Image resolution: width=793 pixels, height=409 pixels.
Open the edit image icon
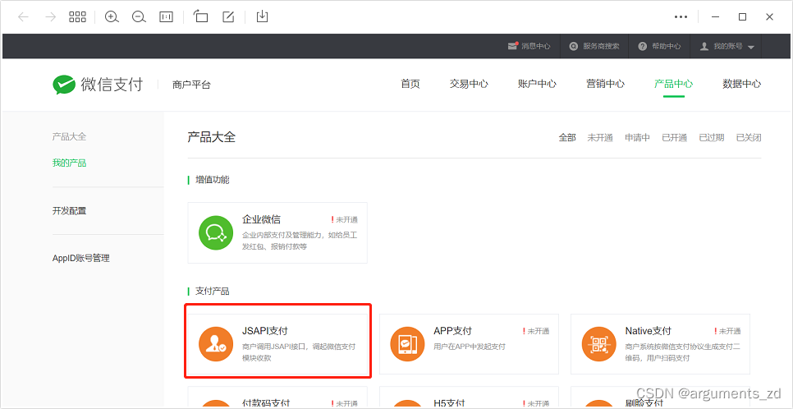tap(228, 16)
